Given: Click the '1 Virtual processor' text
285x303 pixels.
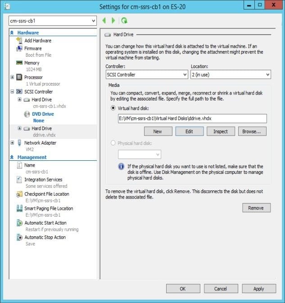Looking at the screenshot, I should 43,84.
